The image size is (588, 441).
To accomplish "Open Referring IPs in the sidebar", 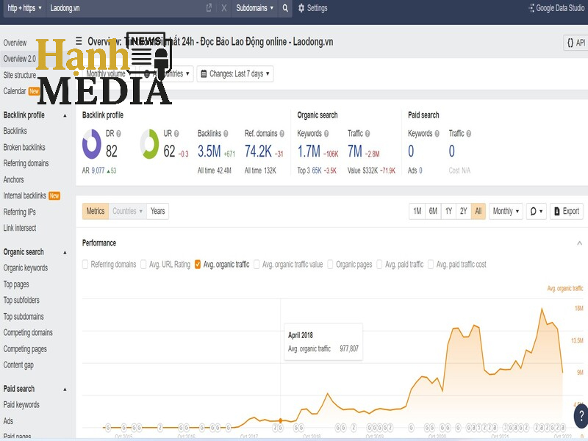I will [20, 212].
